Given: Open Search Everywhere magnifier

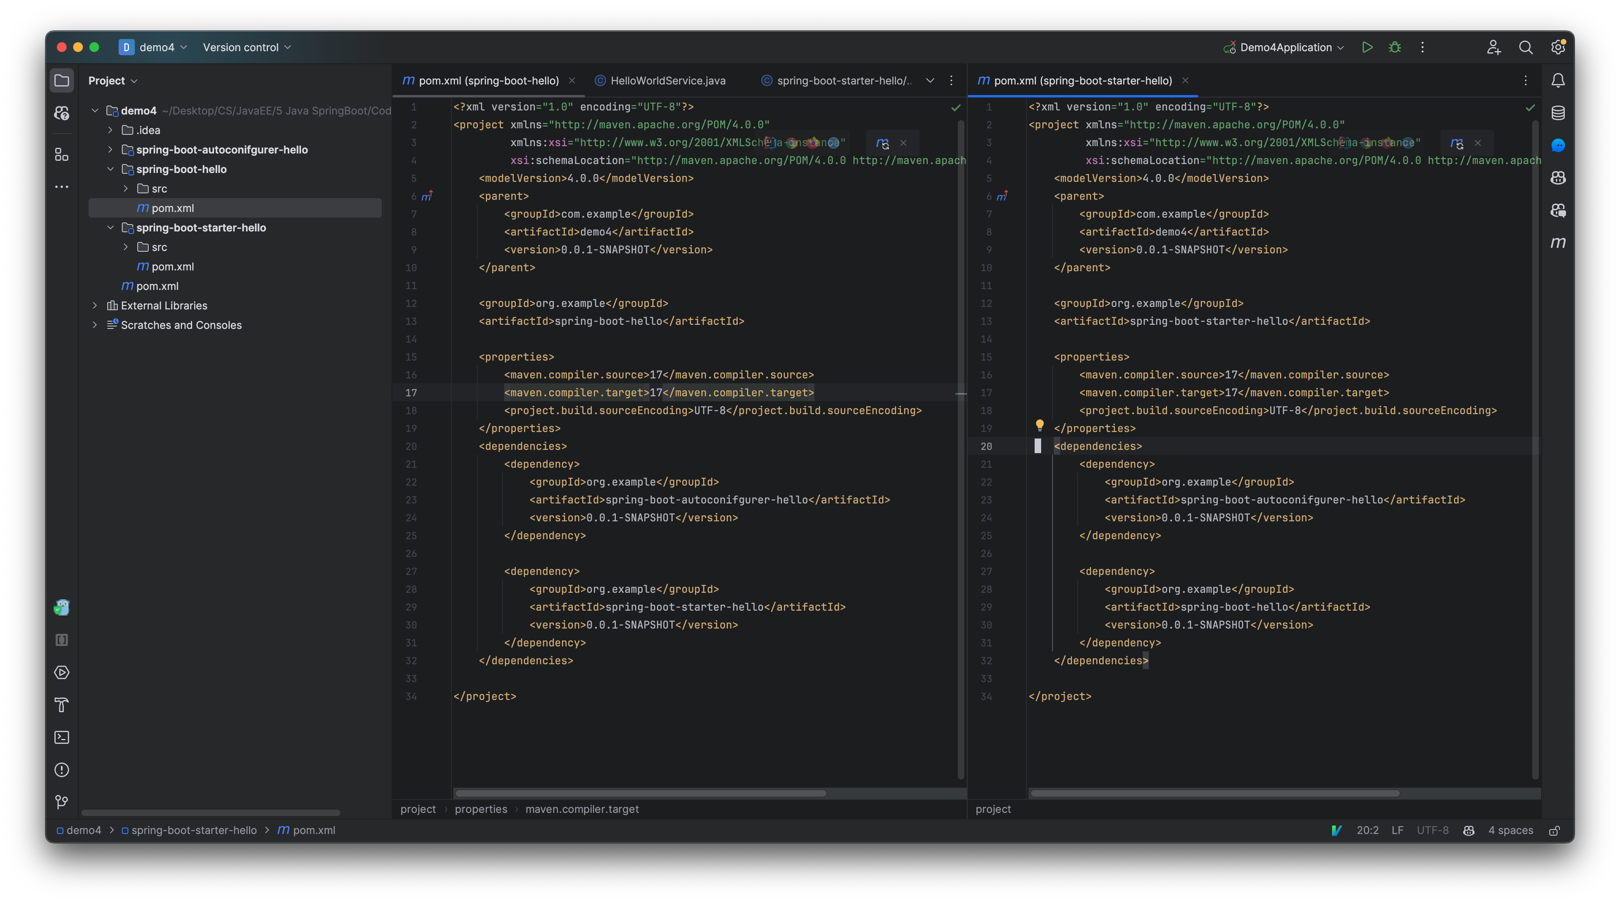Looking at the screenshot, I should pyautogui.click(x=1526, y=47).
